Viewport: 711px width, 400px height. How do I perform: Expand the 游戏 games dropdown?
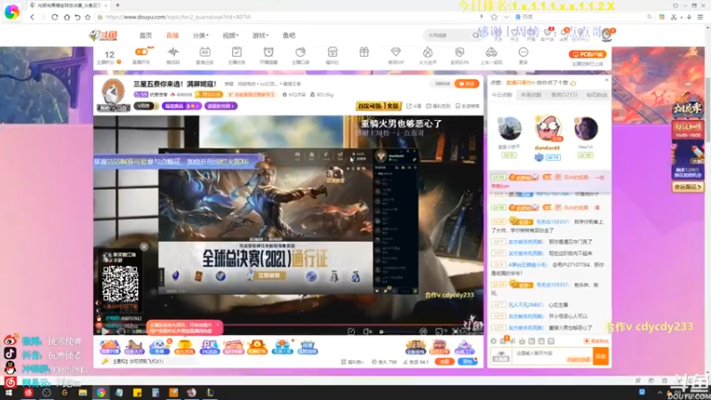point(260,36)
